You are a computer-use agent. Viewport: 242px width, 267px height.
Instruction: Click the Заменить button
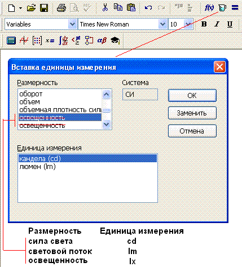coord(192,113)
